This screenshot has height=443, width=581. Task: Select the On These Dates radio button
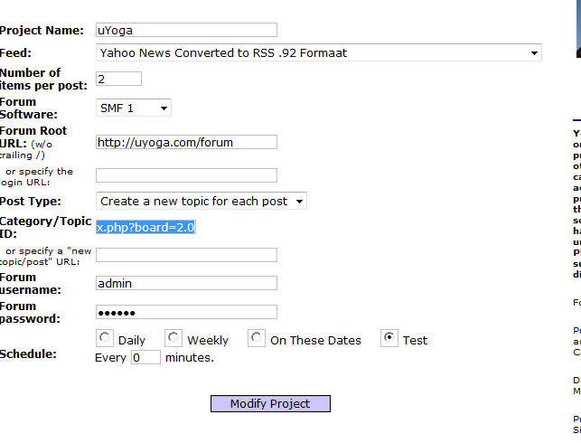tap(257, 339)
